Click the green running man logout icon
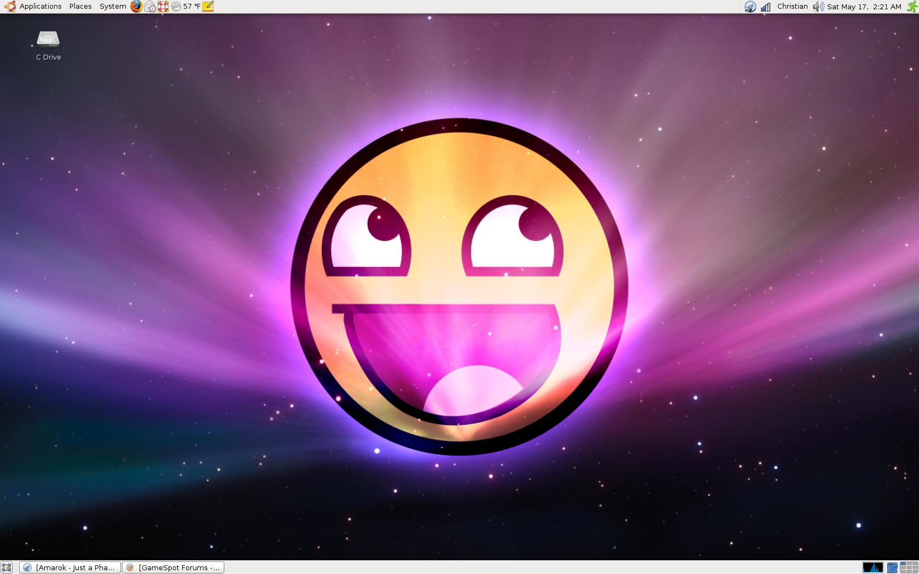This screenshot has width=919, height=574. click(x=912, y=7)
